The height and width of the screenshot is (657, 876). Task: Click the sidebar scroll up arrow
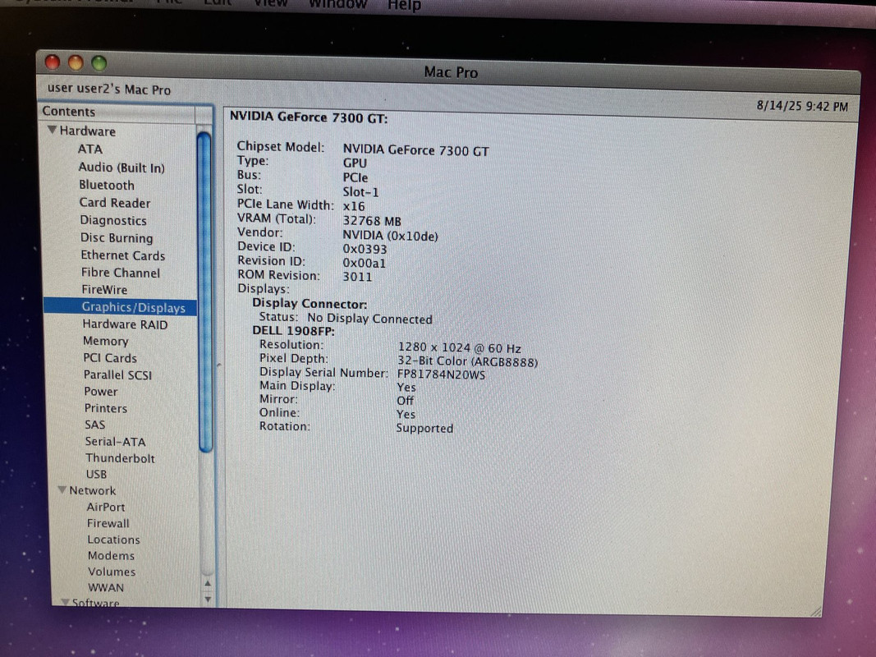(207, 583)
